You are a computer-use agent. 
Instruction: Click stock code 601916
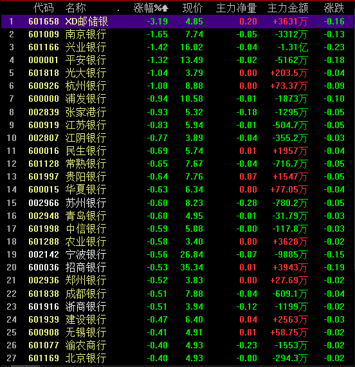pos(44,306)
